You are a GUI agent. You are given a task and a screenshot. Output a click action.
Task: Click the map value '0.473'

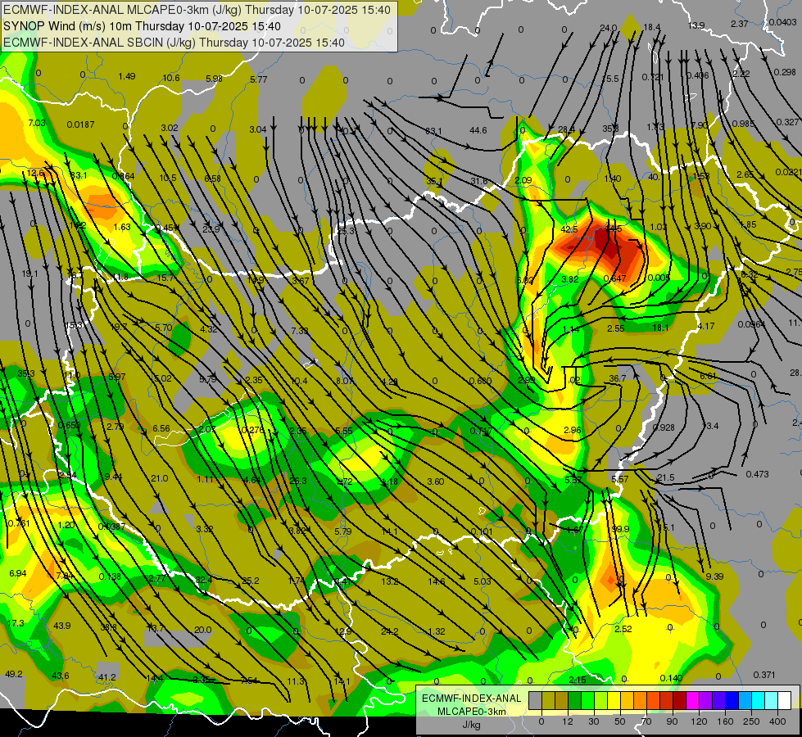pos(757,474)
